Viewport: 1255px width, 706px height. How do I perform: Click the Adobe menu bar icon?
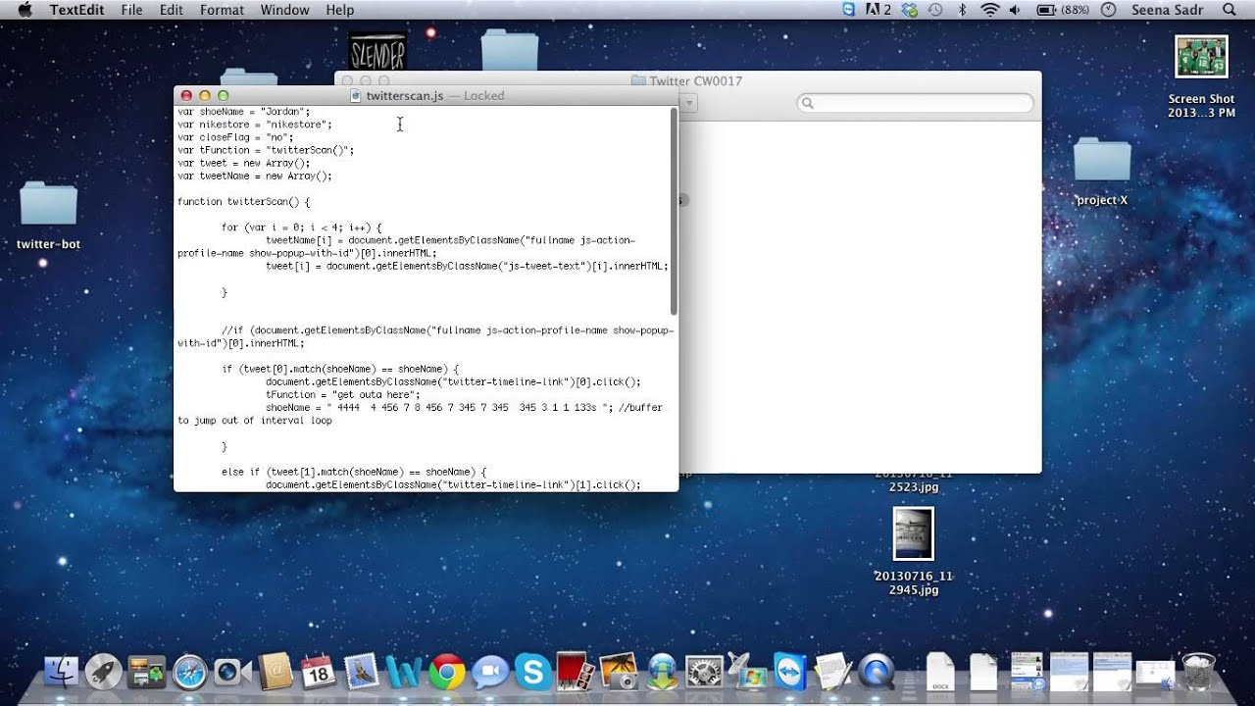(x=878, y=10)
